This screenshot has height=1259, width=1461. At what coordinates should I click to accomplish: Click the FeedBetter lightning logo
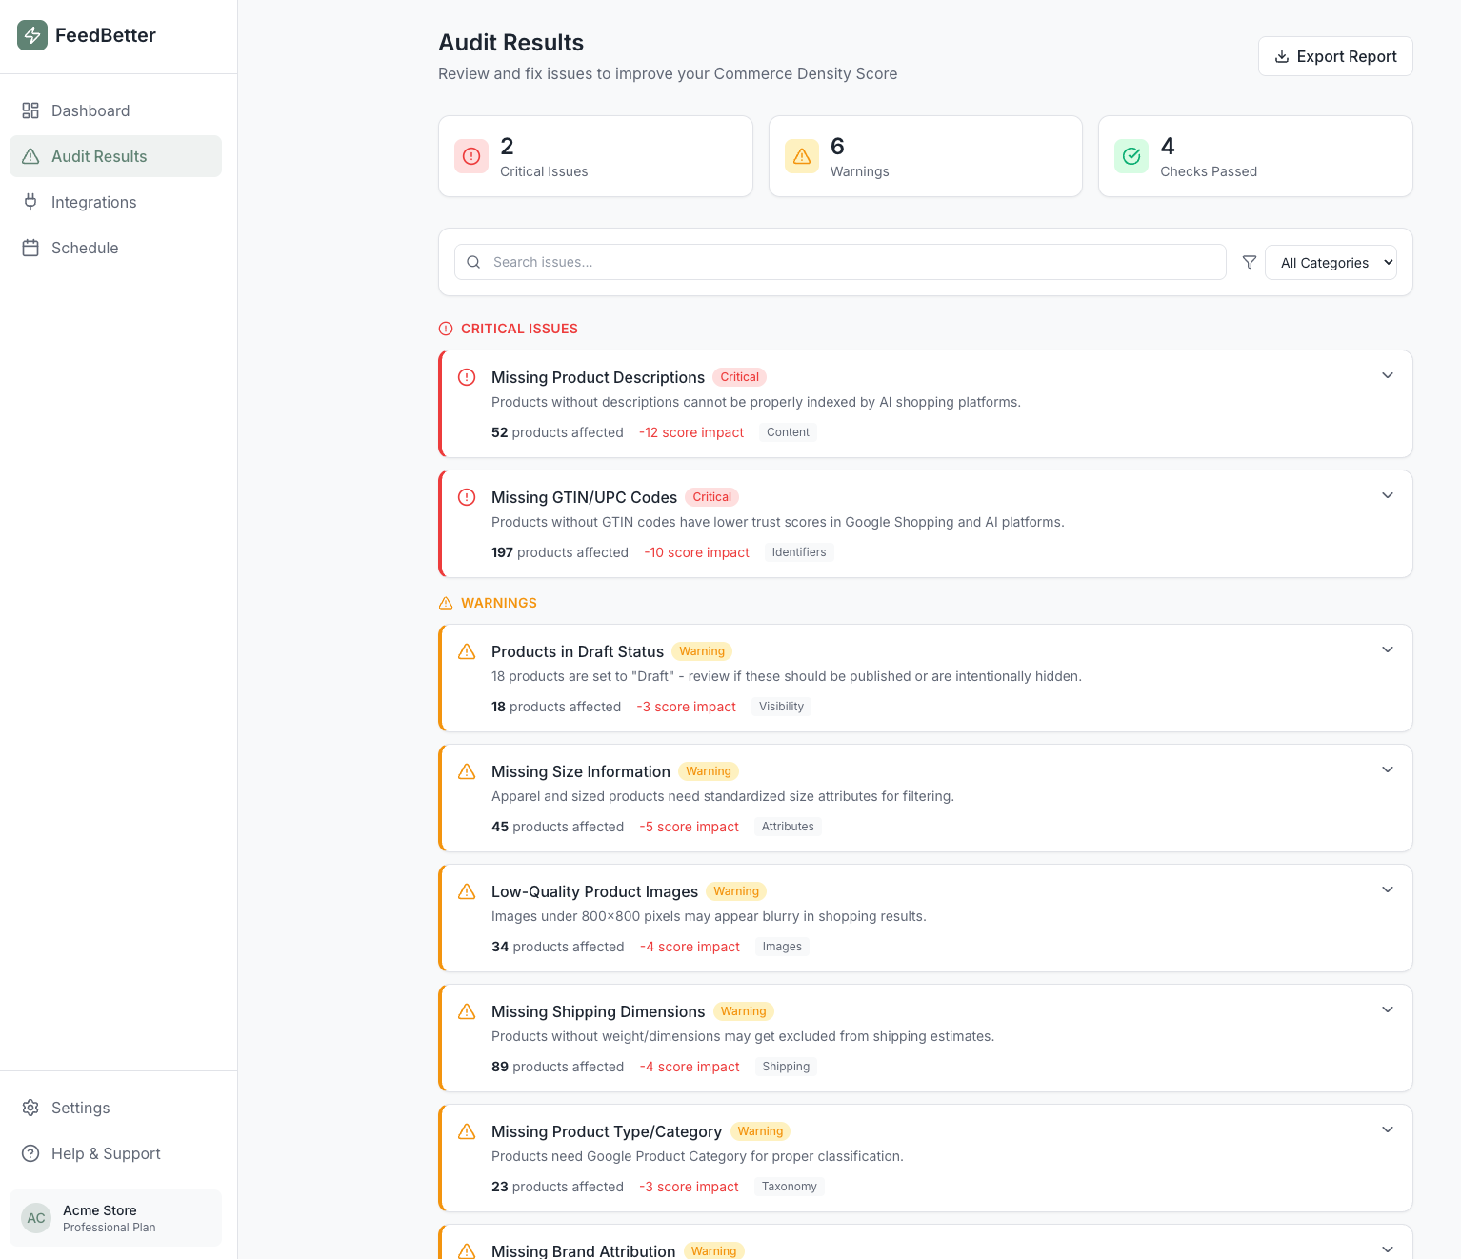(31, 34)
